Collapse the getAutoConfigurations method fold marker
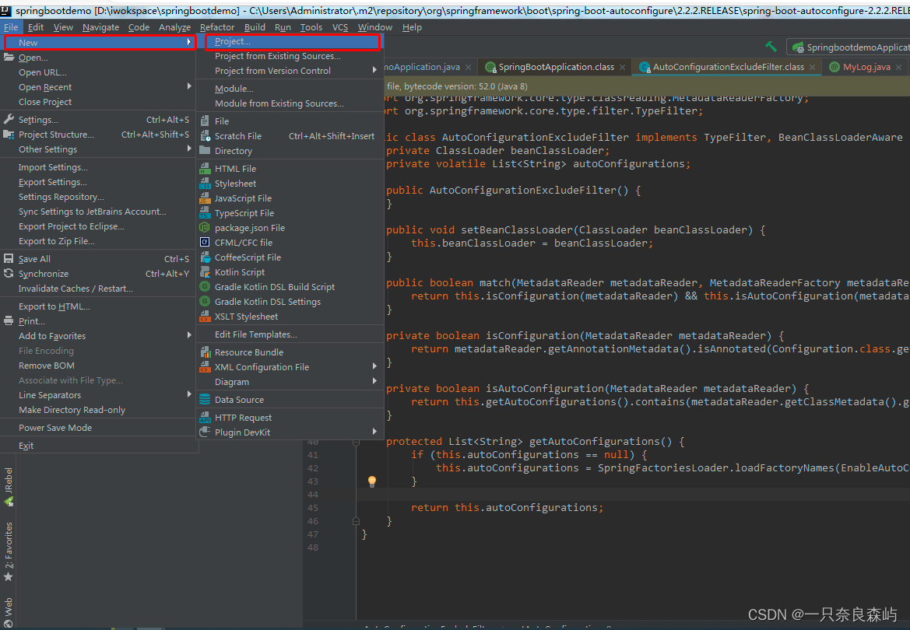Viewport: 910px width, 630px height. point(357,442)
